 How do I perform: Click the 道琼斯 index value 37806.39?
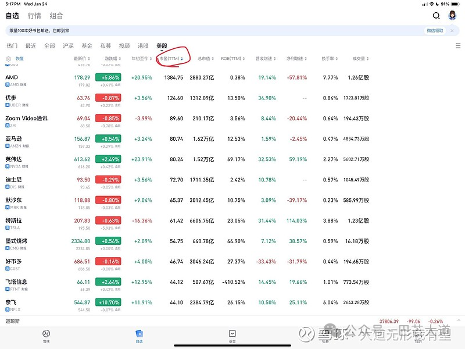coord(389,322)
